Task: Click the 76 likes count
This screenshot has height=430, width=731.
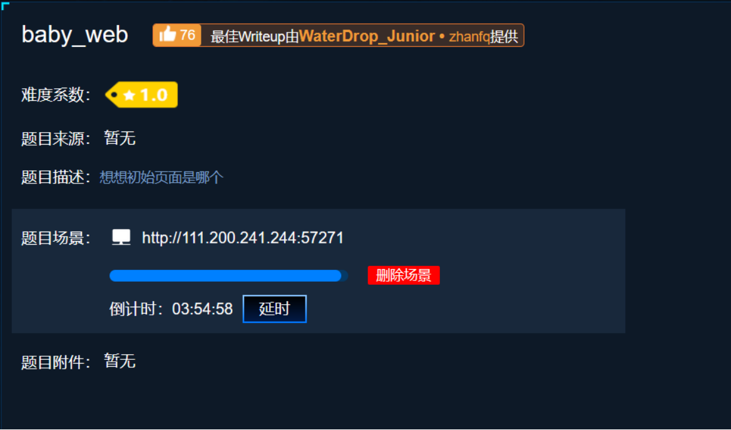Action: pos(187,35)
